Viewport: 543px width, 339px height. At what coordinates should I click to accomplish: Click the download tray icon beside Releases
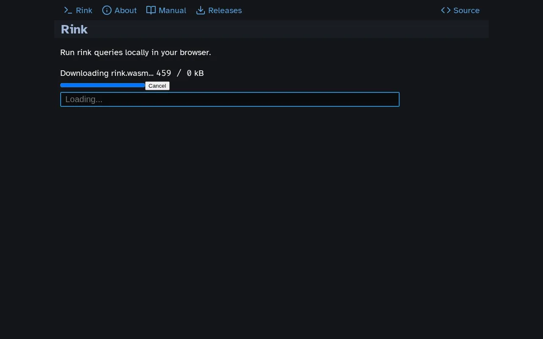pos(201,10)
